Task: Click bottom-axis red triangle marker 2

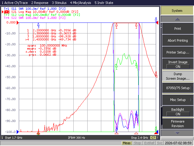Action: (136, 133)
